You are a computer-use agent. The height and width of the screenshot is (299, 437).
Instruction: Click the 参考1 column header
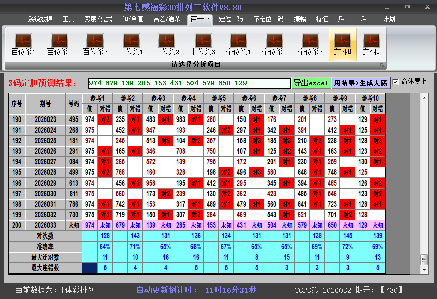click(98, 98)
